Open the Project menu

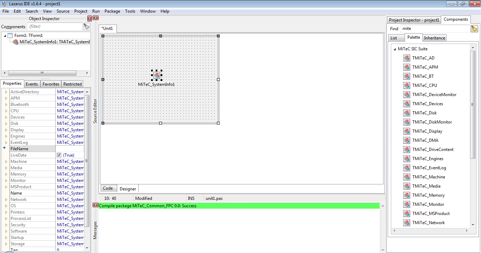[x=81, y=11]
